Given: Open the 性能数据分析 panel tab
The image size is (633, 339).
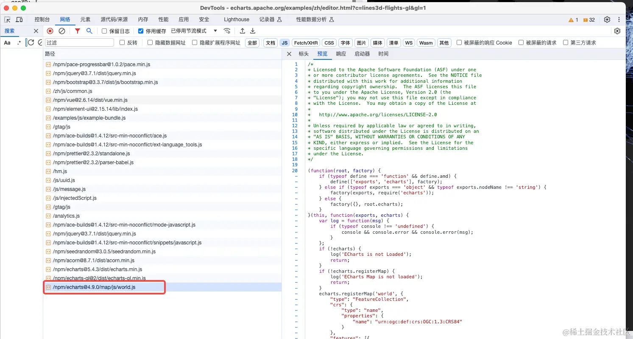Looking at the screenshot, I should click(x=315, y=20).
